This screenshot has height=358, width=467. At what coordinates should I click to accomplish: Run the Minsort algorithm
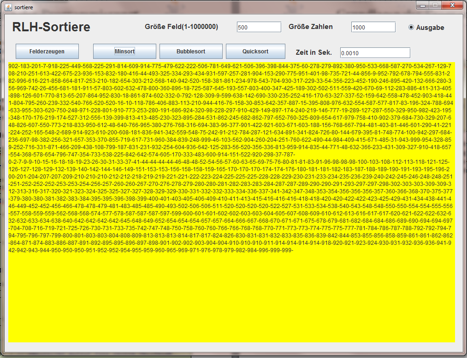(x=124, y=51)
